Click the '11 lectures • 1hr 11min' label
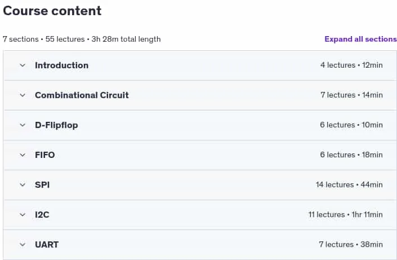The height and width of the screenshot is (260, 397). pos(345,214)
